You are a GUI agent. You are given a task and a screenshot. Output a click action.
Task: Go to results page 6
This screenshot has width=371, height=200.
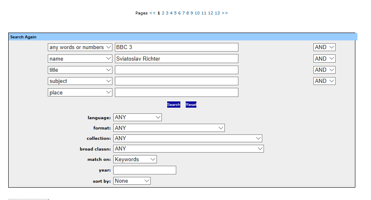click(180, 13)
